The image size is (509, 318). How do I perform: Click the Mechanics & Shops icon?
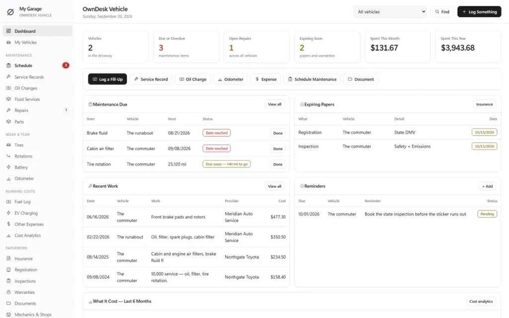pos(8,315)
